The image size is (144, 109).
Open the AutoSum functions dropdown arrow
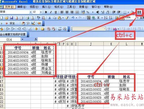coord(102,18)
